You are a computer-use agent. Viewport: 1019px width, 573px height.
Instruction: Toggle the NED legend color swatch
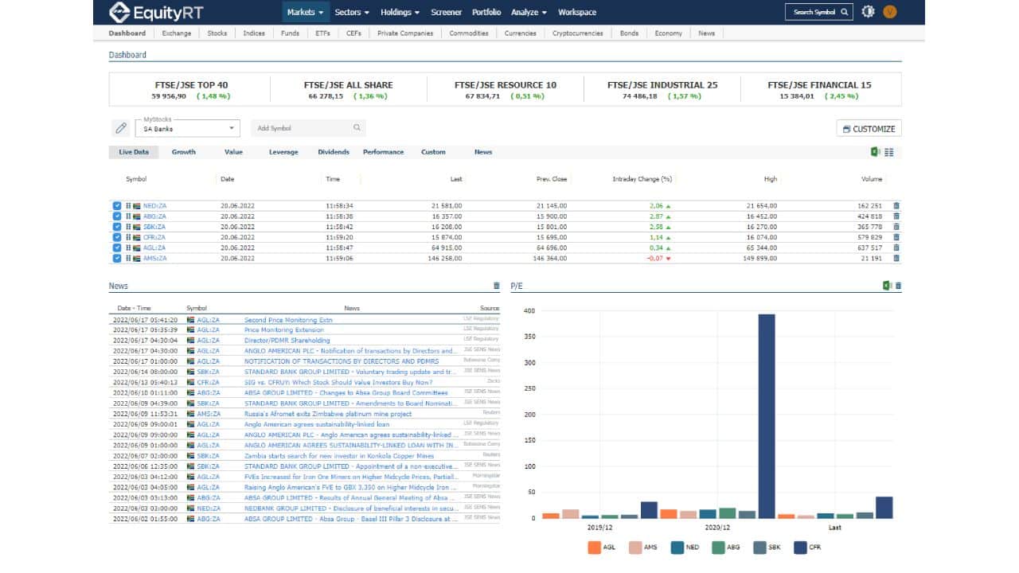[x=676, y=548]
